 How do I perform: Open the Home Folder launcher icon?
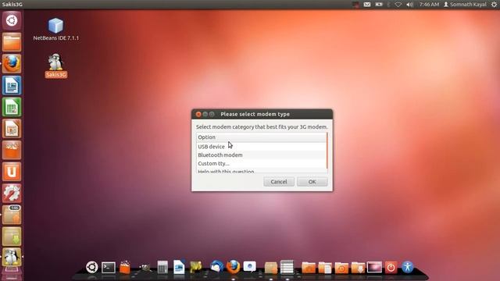click(x=12, y=42)
